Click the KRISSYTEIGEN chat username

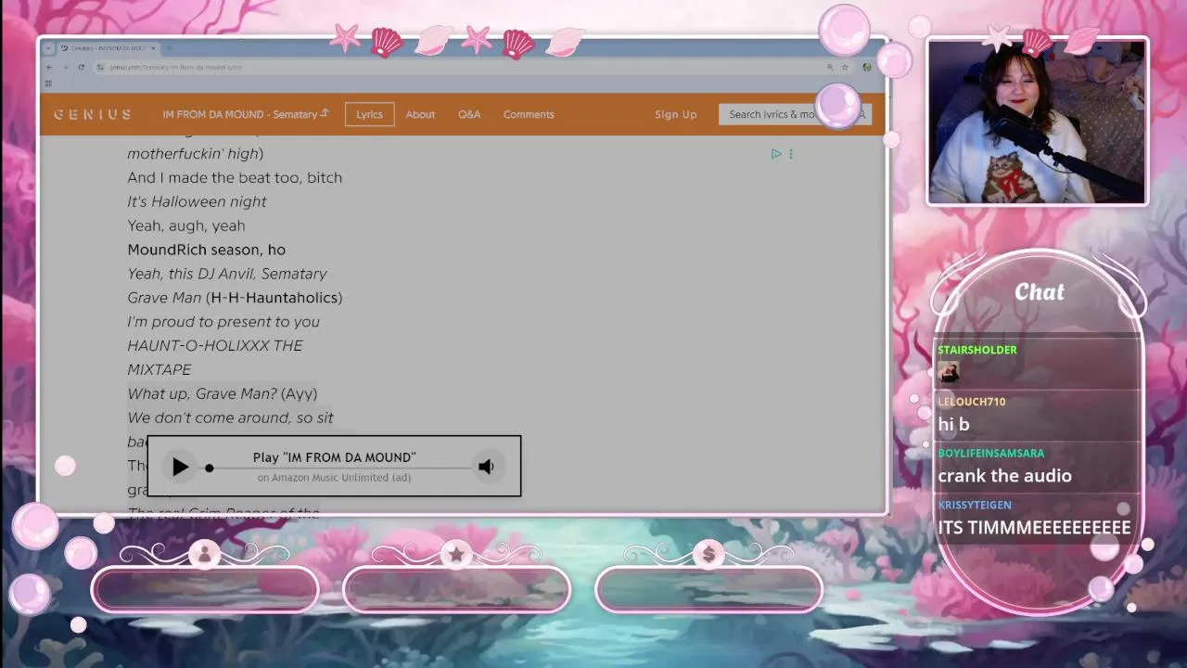(x=975, y=506)
